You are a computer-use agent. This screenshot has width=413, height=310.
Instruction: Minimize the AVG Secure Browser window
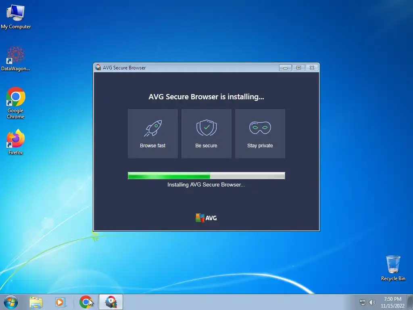pos(285,68)
